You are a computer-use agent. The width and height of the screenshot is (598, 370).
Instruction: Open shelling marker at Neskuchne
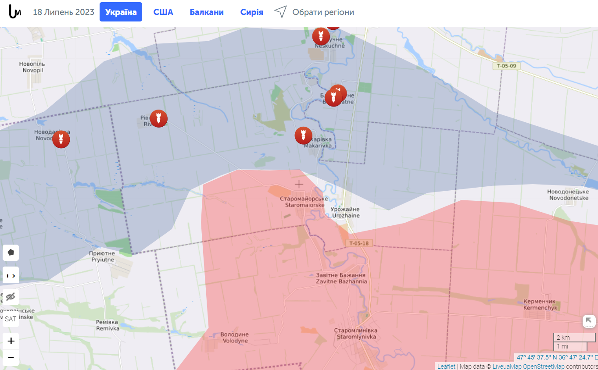click(x=321, y=36)
